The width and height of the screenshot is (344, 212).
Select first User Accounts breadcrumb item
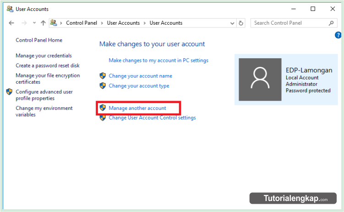123,23
